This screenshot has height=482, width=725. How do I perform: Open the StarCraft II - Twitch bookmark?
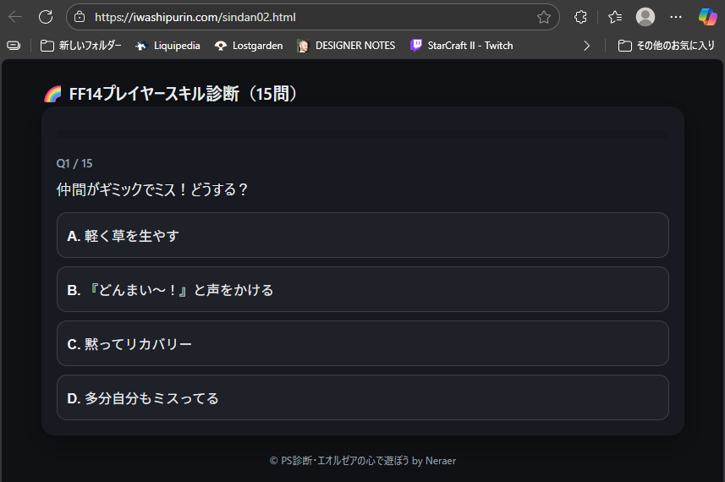(x=461, y=46)
